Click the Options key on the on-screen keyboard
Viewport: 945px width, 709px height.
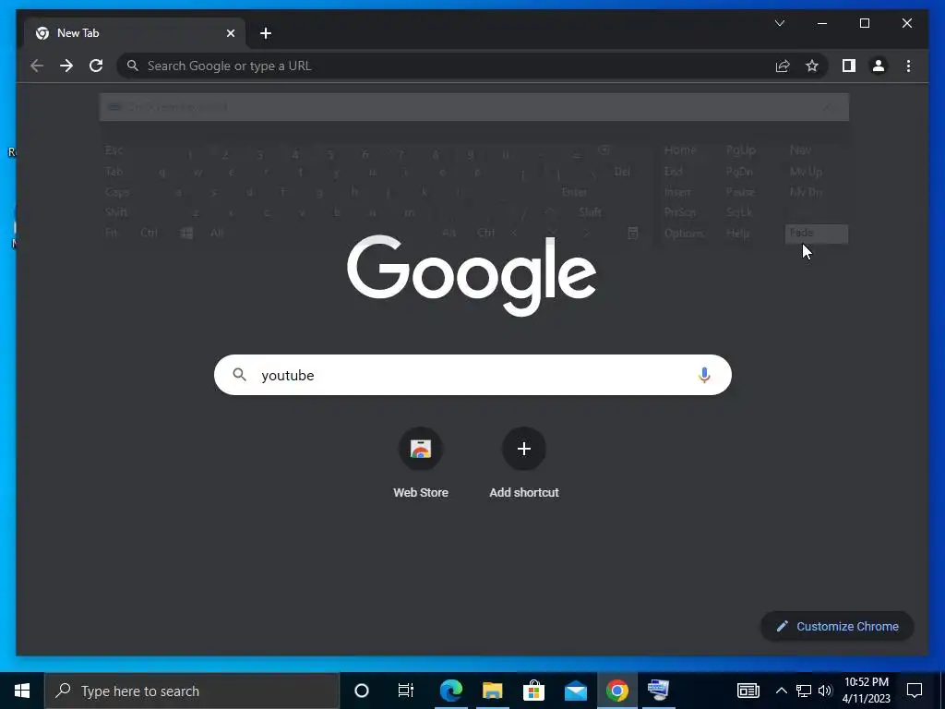click(x=684, y=234)
